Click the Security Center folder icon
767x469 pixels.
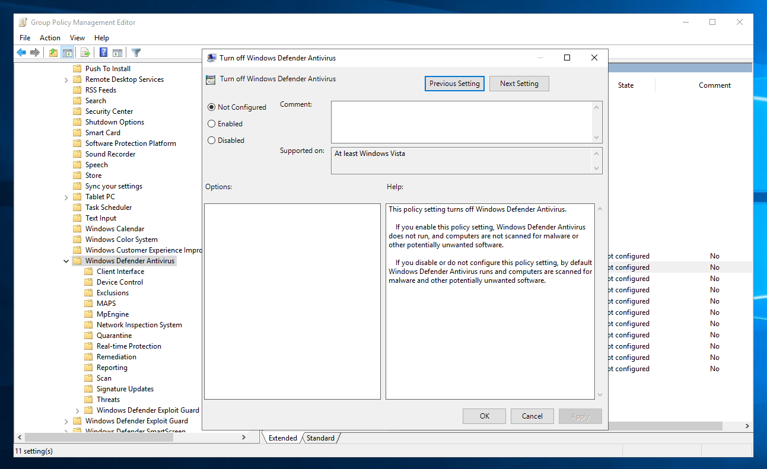pyautogui.click(x=77, y=111)
